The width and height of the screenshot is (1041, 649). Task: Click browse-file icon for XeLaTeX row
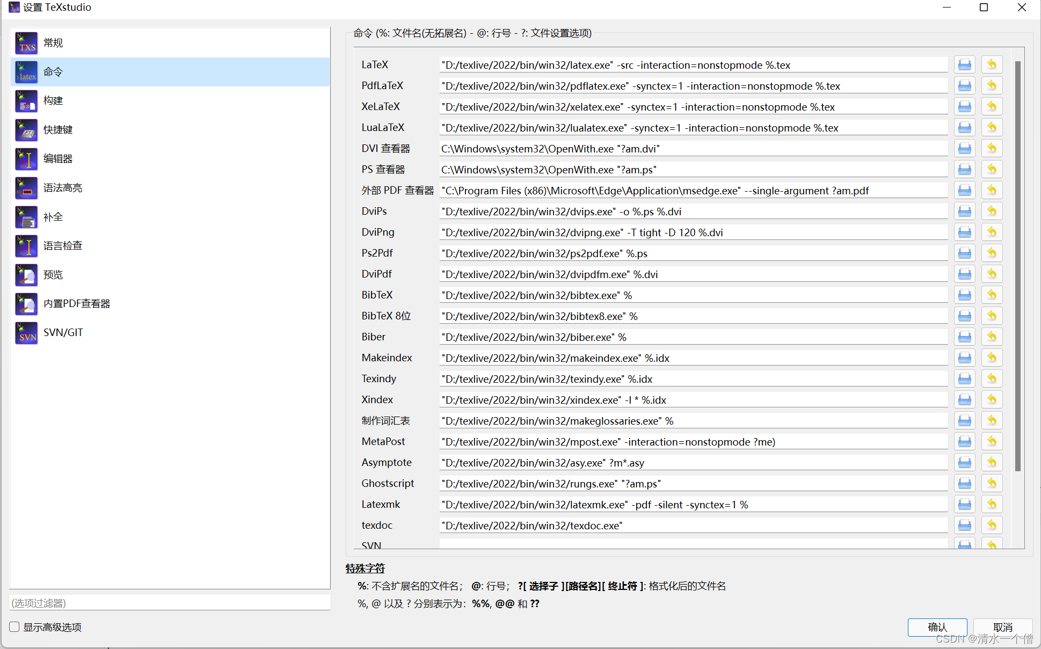(x=964, y=107)
